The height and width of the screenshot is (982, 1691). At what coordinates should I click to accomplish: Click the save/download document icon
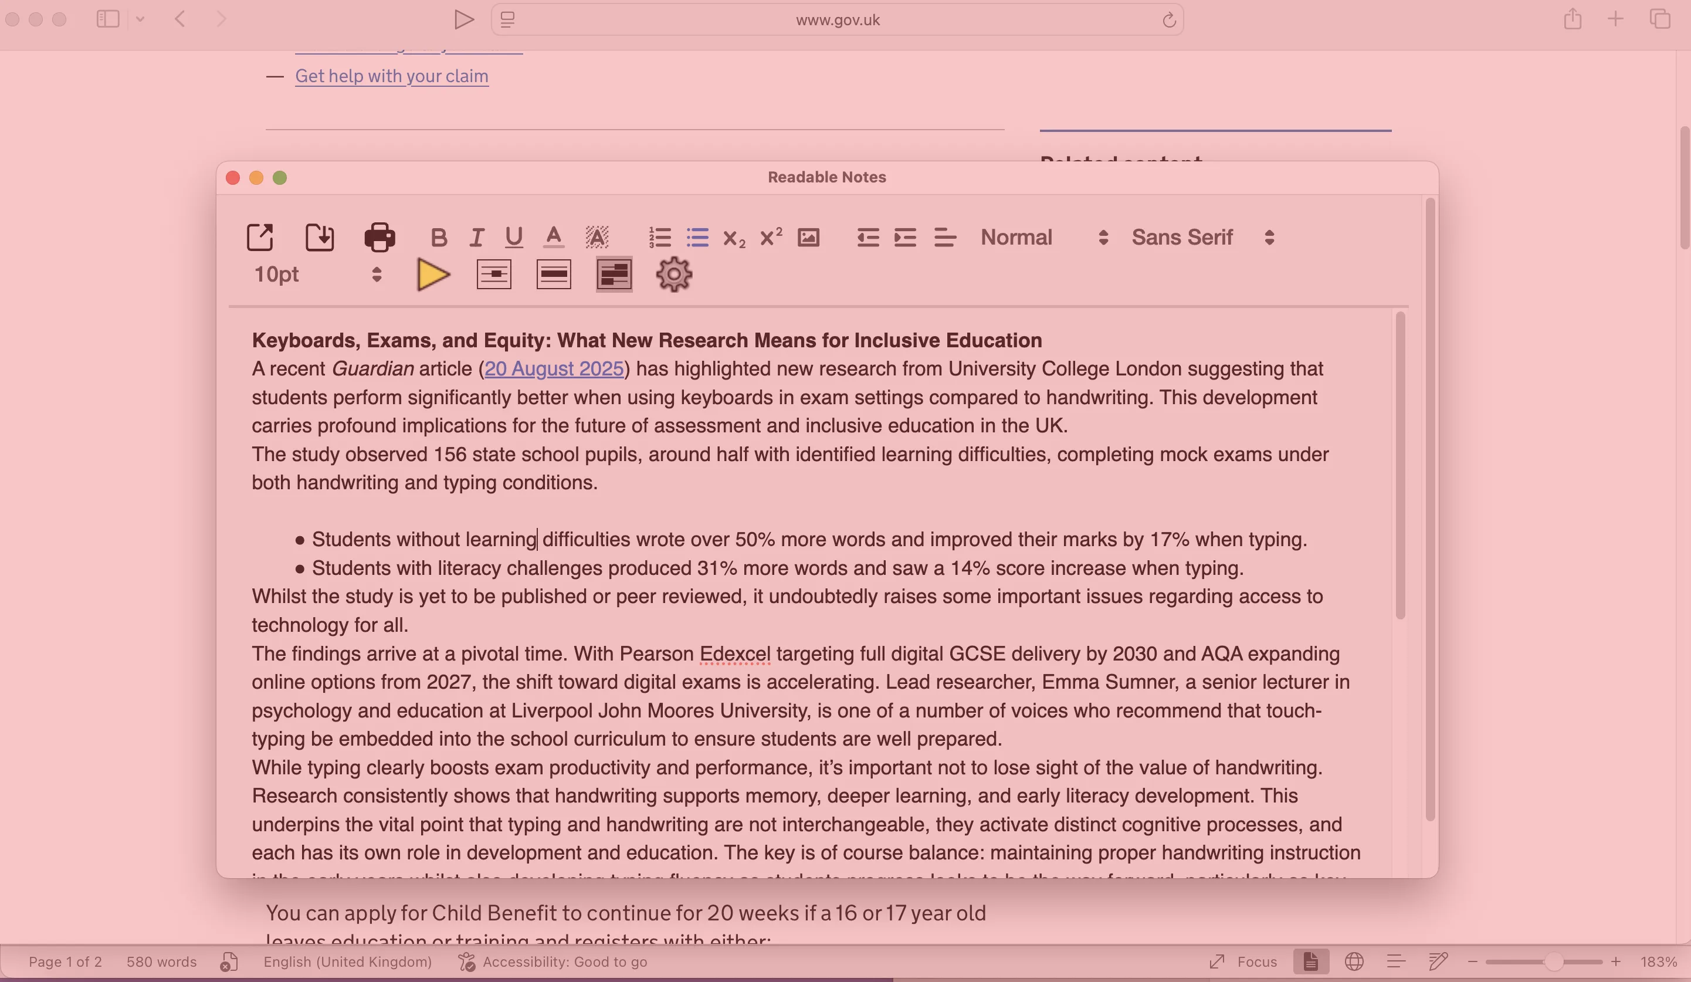pos(320,237)
